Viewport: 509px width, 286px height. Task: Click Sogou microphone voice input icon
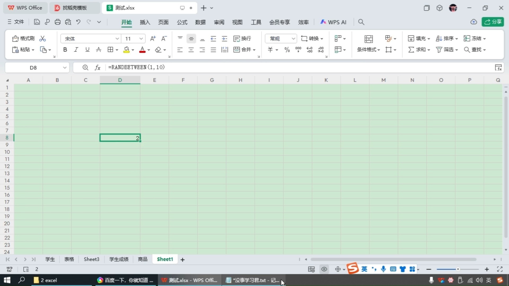click(383, 269)
